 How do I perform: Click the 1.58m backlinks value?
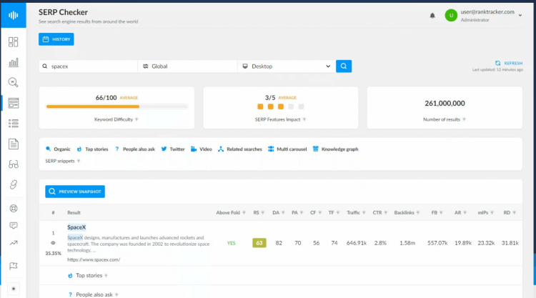(x=407, y=243)
